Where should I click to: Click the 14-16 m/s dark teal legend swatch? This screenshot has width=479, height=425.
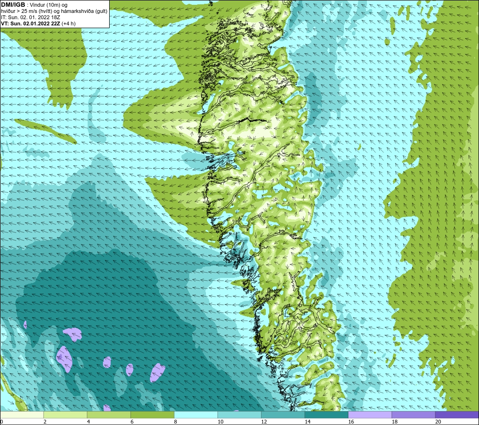(x=327, y=414)
